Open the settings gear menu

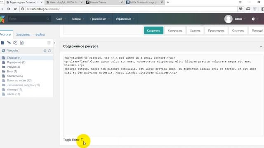click(x=253, y=19)
